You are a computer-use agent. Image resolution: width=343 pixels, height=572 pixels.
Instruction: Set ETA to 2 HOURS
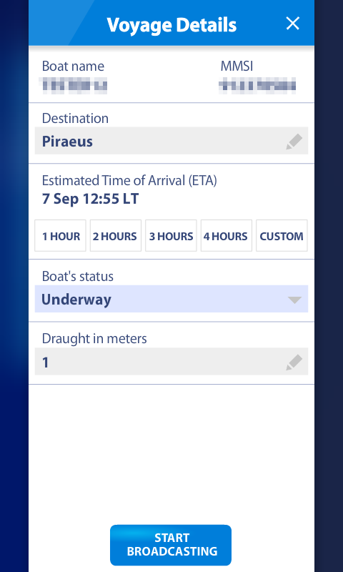pos(116,236)
